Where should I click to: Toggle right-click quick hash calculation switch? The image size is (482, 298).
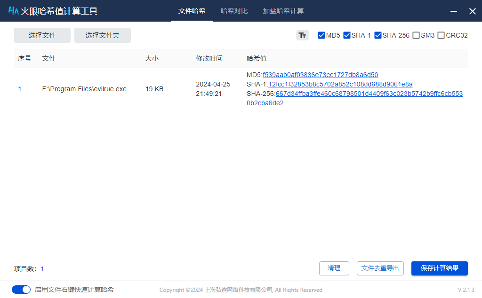coord(21,290)
